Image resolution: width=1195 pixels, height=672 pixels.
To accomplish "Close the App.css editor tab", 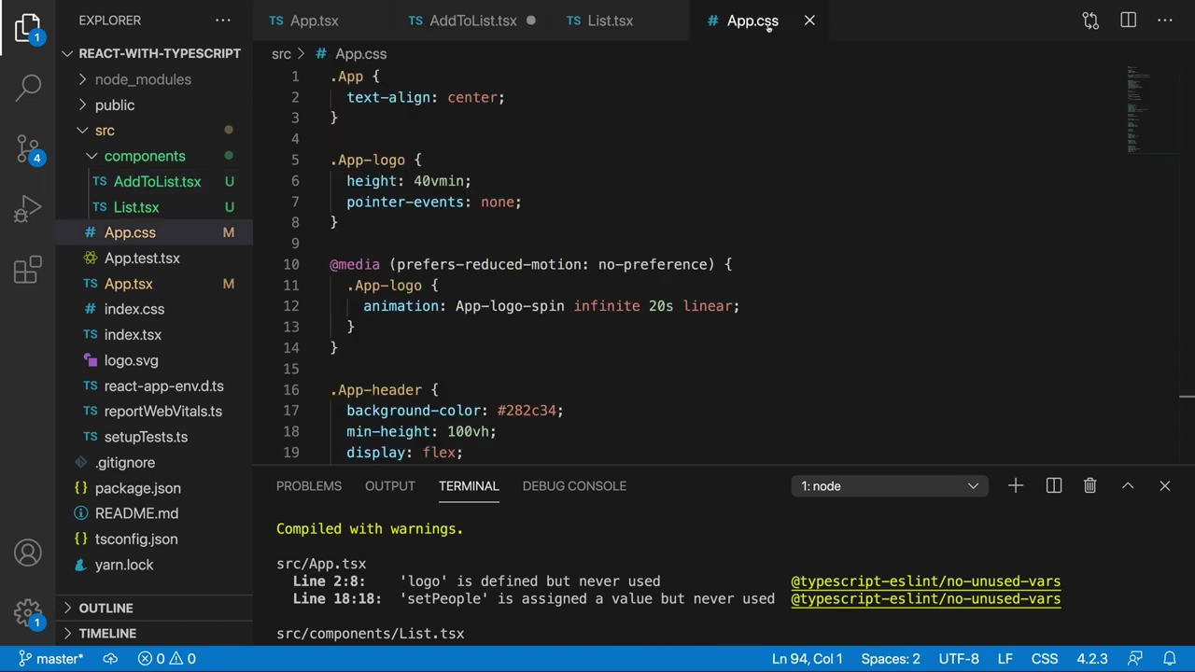I will pos(809,20).
